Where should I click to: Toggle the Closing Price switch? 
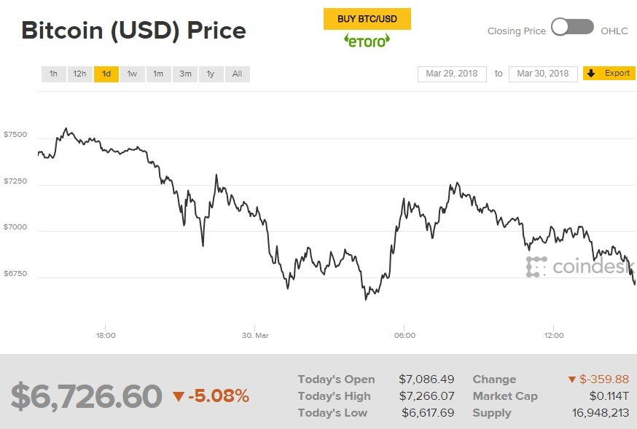572,25
